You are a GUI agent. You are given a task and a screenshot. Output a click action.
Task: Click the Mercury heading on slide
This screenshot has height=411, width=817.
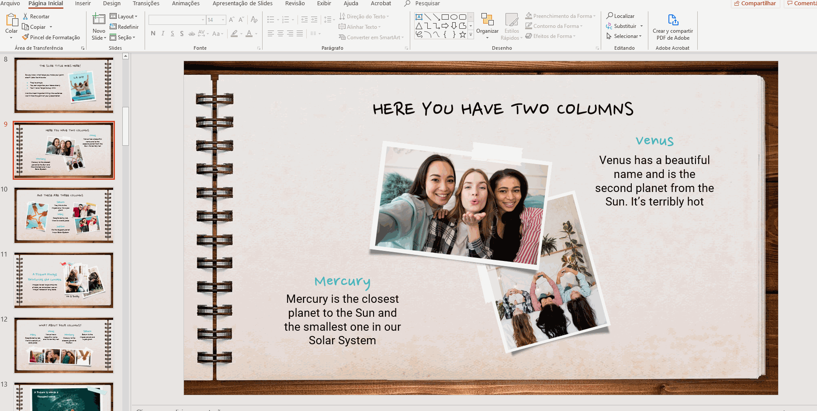pos(343,281)
